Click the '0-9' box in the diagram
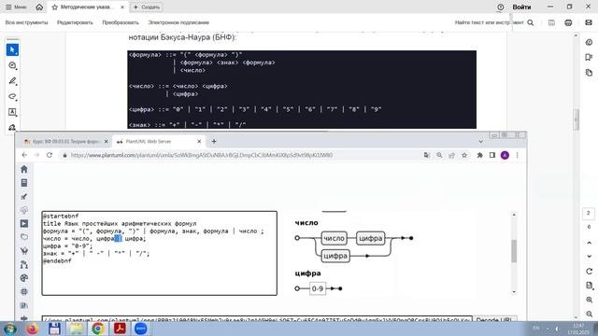This screenshot has height=336, width=598. click(318, 288)
